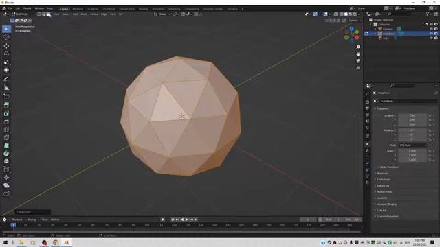Open rotation Mode XYZ Euler dropdown

(x=412, y=145)
